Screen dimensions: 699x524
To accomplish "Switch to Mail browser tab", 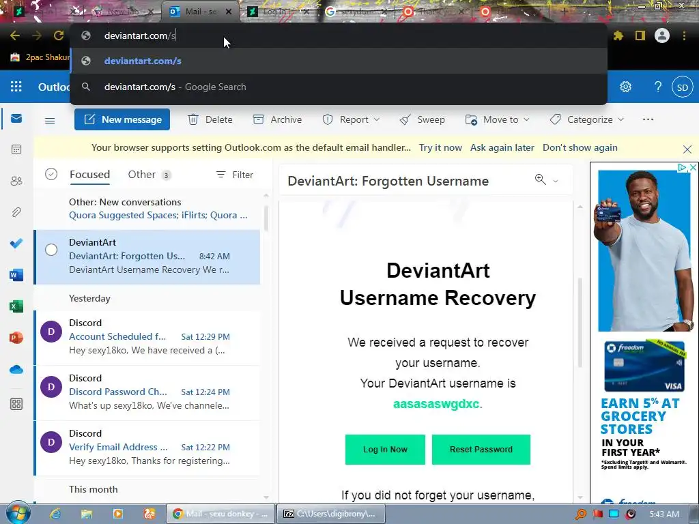I will click(201, 12).
